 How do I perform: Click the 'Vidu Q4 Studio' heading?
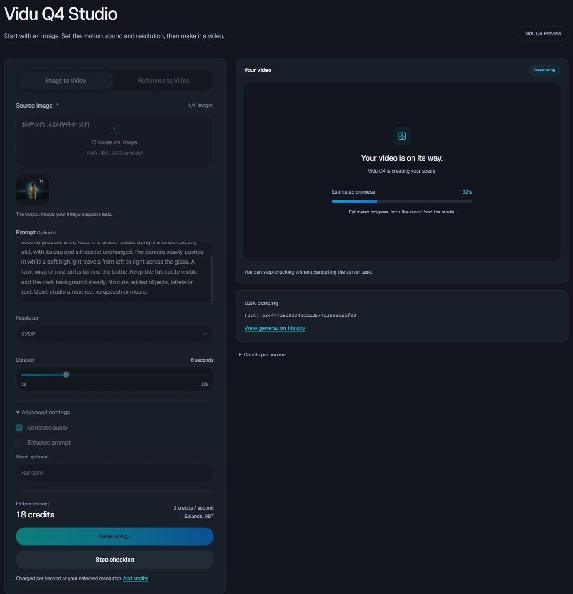click(x=61, y=14)
